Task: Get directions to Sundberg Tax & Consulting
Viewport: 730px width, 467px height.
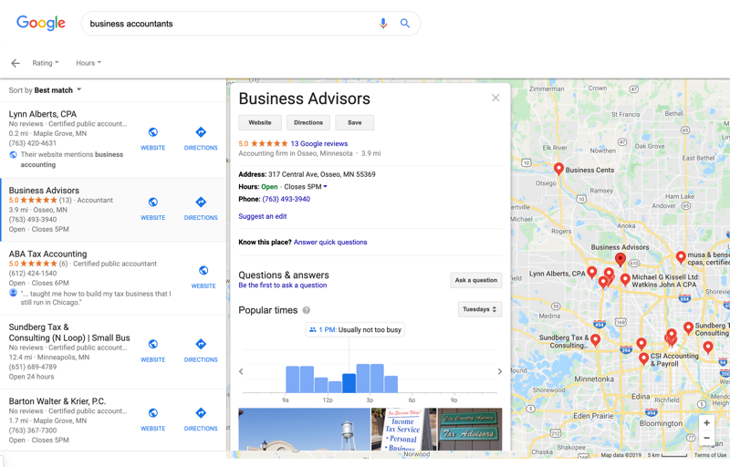Action: click(x=201, y=344)
